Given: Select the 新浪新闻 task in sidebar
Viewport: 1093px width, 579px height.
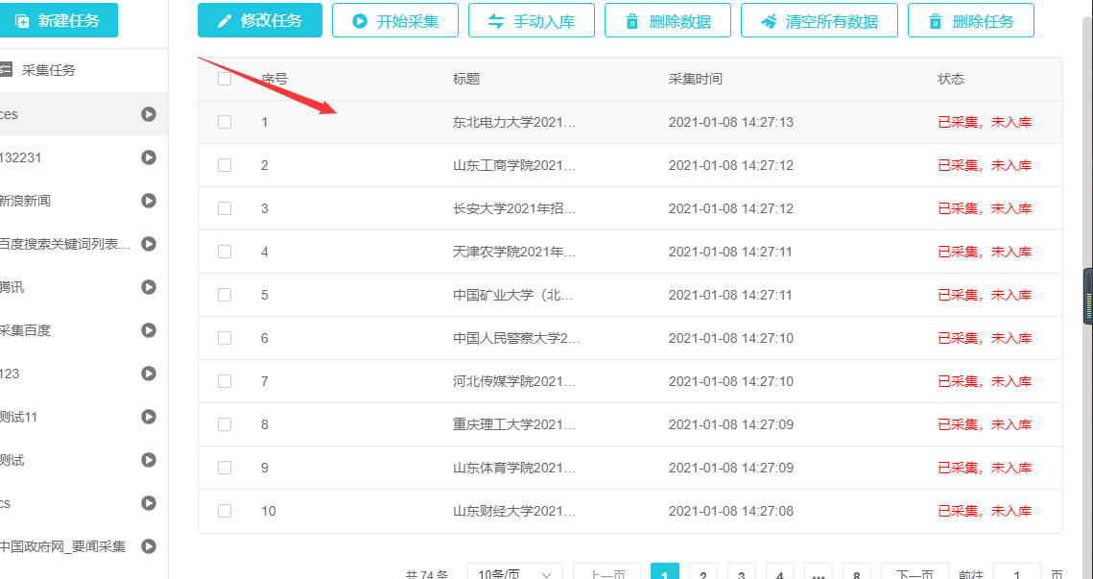Looking at the screenshot, I should coord(83,201).
